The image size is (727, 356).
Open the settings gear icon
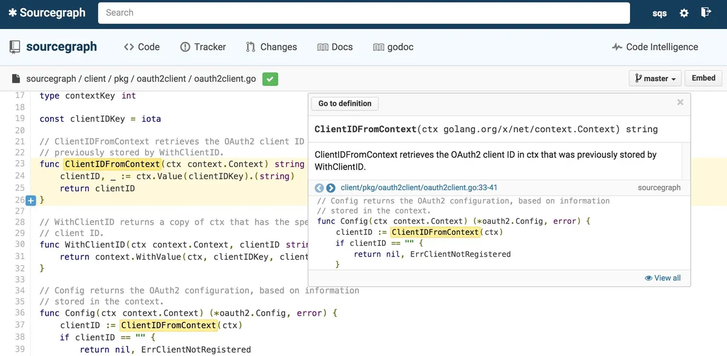tap(684, 13)
